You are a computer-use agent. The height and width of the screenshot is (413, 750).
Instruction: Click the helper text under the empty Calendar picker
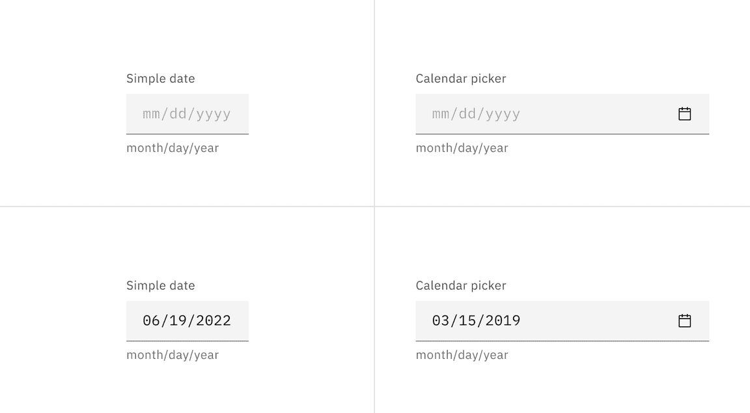pos(462,148)
